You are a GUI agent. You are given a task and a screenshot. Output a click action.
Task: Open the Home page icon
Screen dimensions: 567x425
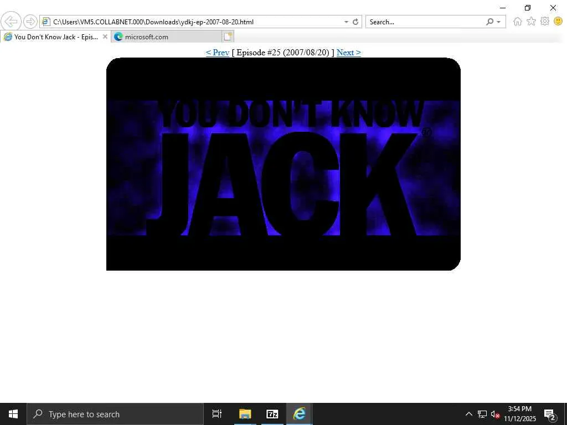[518, 22]
